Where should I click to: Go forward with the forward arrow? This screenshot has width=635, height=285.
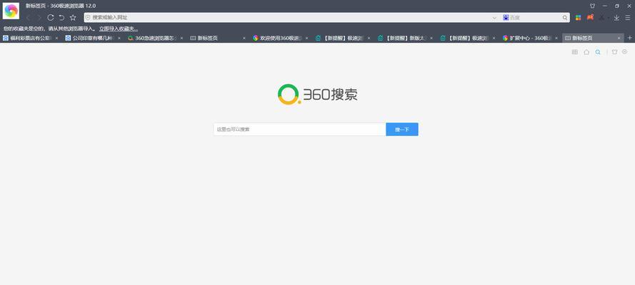point(39,18)
